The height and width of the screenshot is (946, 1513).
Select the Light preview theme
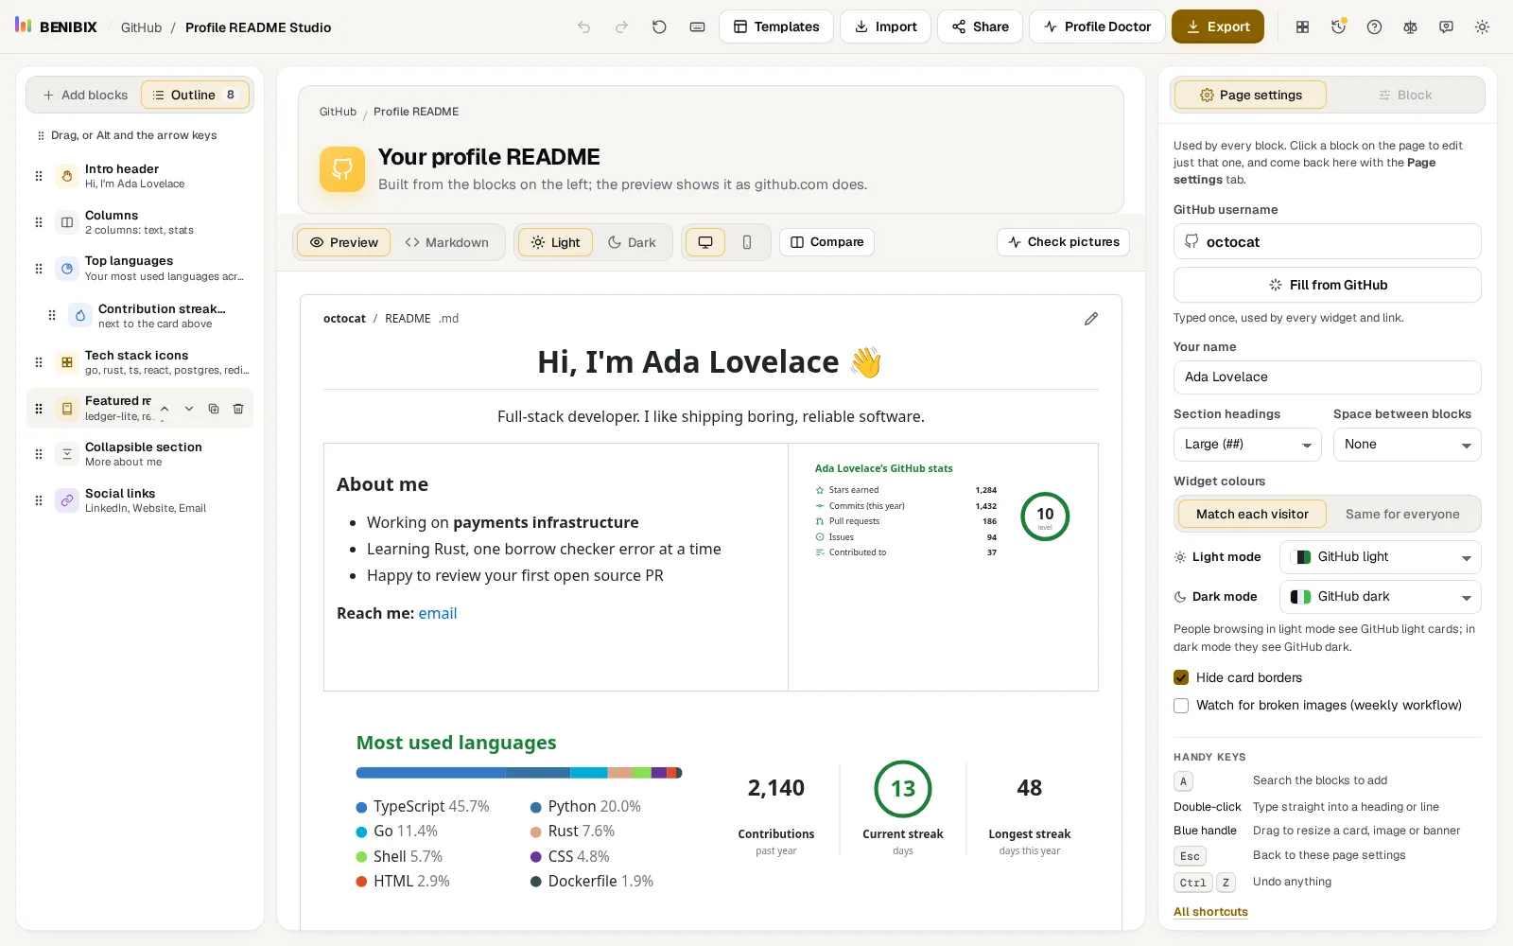[555, 242]
